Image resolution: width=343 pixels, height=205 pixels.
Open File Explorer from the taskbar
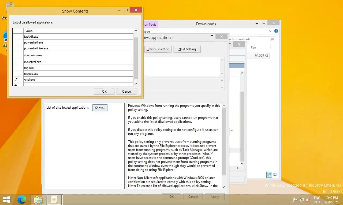(x=38, y=199)
